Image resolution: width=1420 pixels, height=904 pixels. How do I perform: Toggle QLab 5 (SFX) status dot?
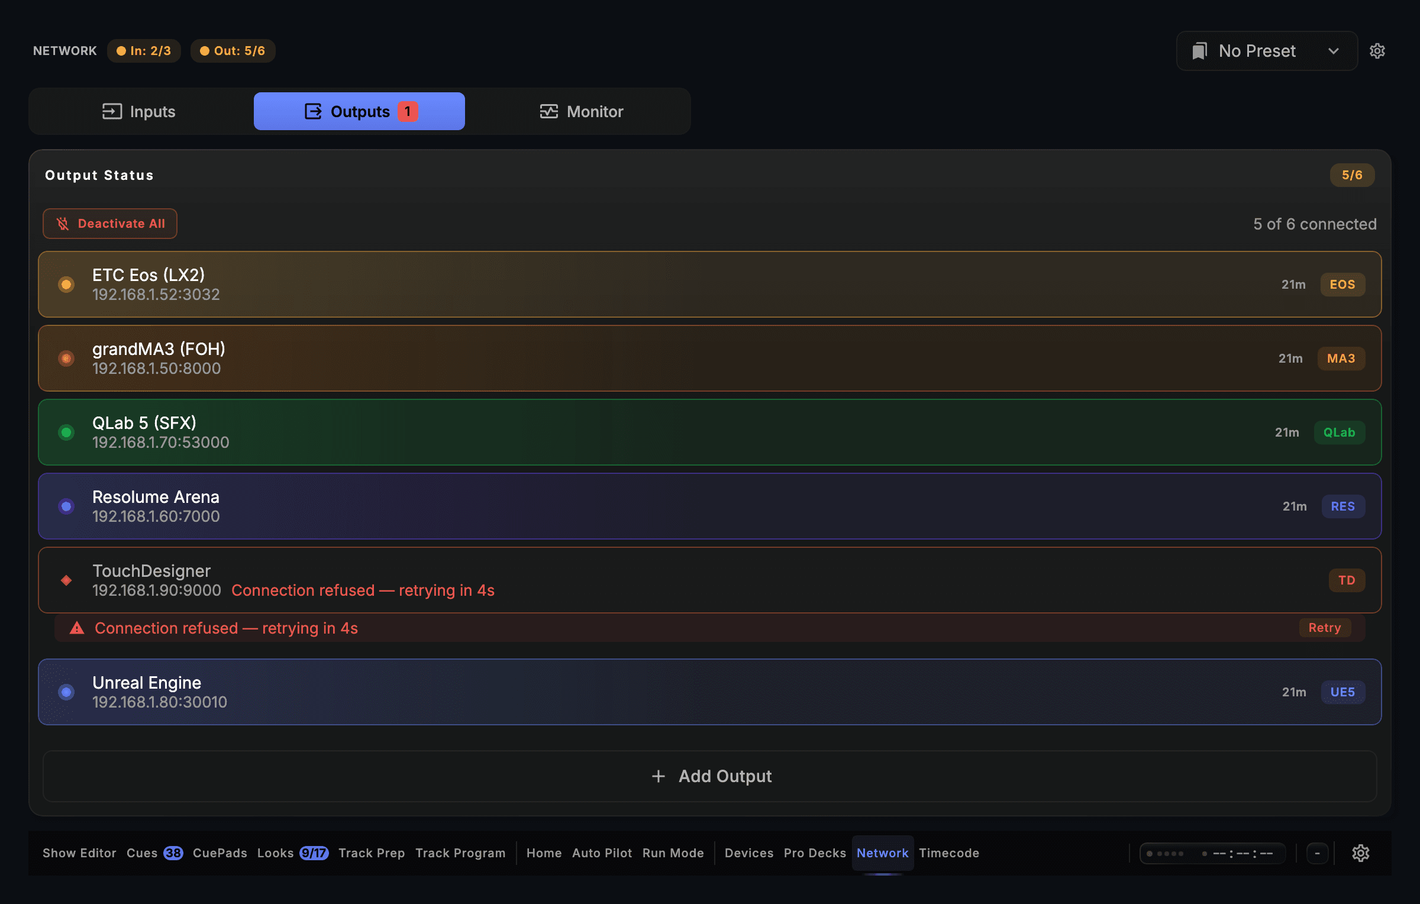pyautogui.click(x=66, y=432)
